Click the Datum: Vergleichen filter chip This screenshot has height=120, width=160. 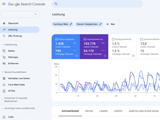click(89, 24)
